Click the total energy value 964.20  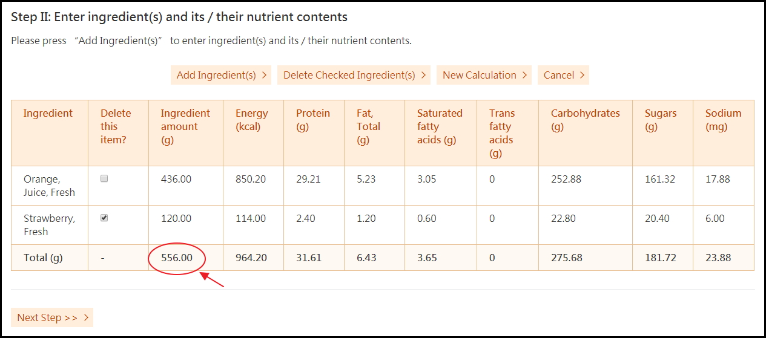[x=251, y=258]
